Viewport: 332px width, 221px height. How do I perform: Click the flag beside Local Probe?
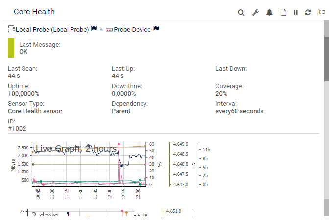coord(94,28)
